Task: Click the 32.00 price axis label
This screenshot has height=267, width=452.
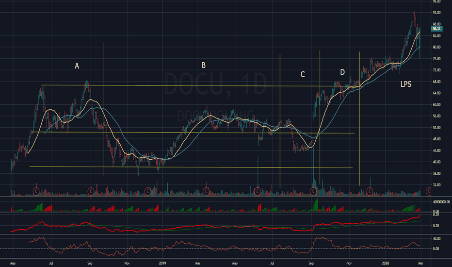Action: (x=436, y=185)
